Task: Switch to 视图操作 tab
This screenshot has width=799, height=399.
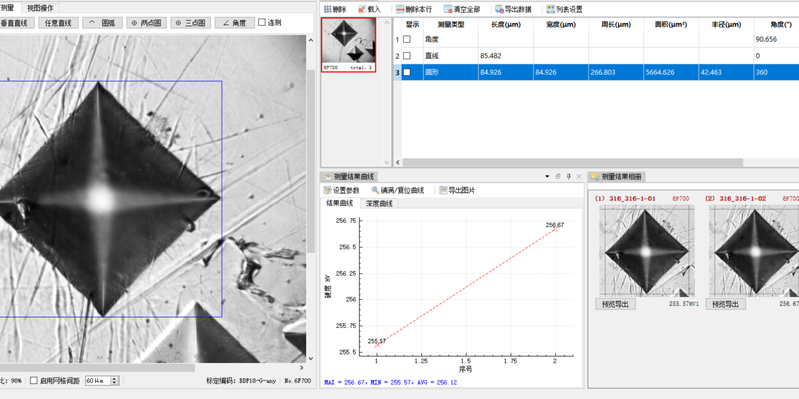Action: 40,8
